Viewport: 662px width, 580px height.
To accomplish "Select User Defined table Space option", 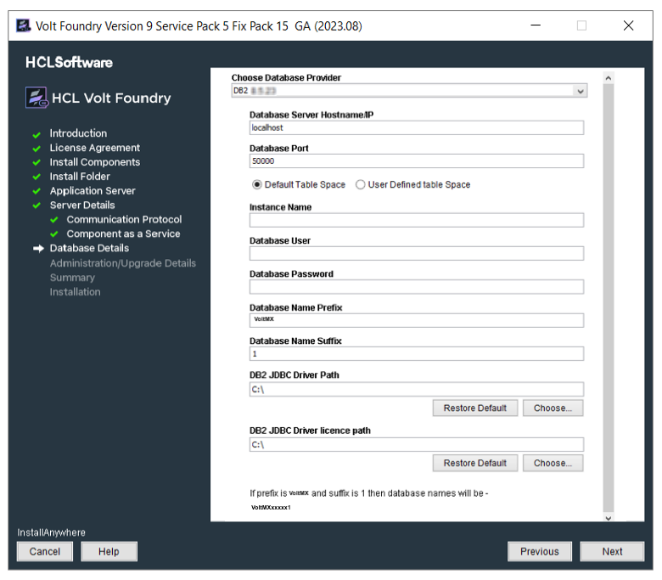I will (360, 184).
